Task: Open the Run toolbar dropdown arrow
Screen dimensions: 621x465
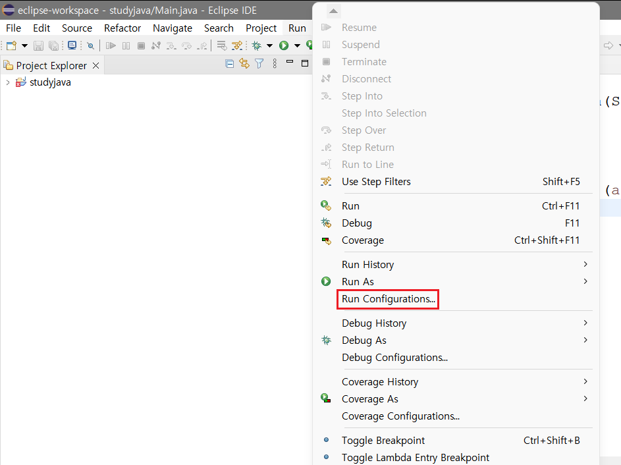Action: [x=297, y=46]
